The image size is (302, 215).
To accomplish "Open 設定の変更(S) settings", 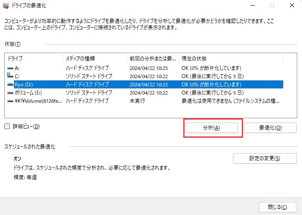I will tap(265, 158).
